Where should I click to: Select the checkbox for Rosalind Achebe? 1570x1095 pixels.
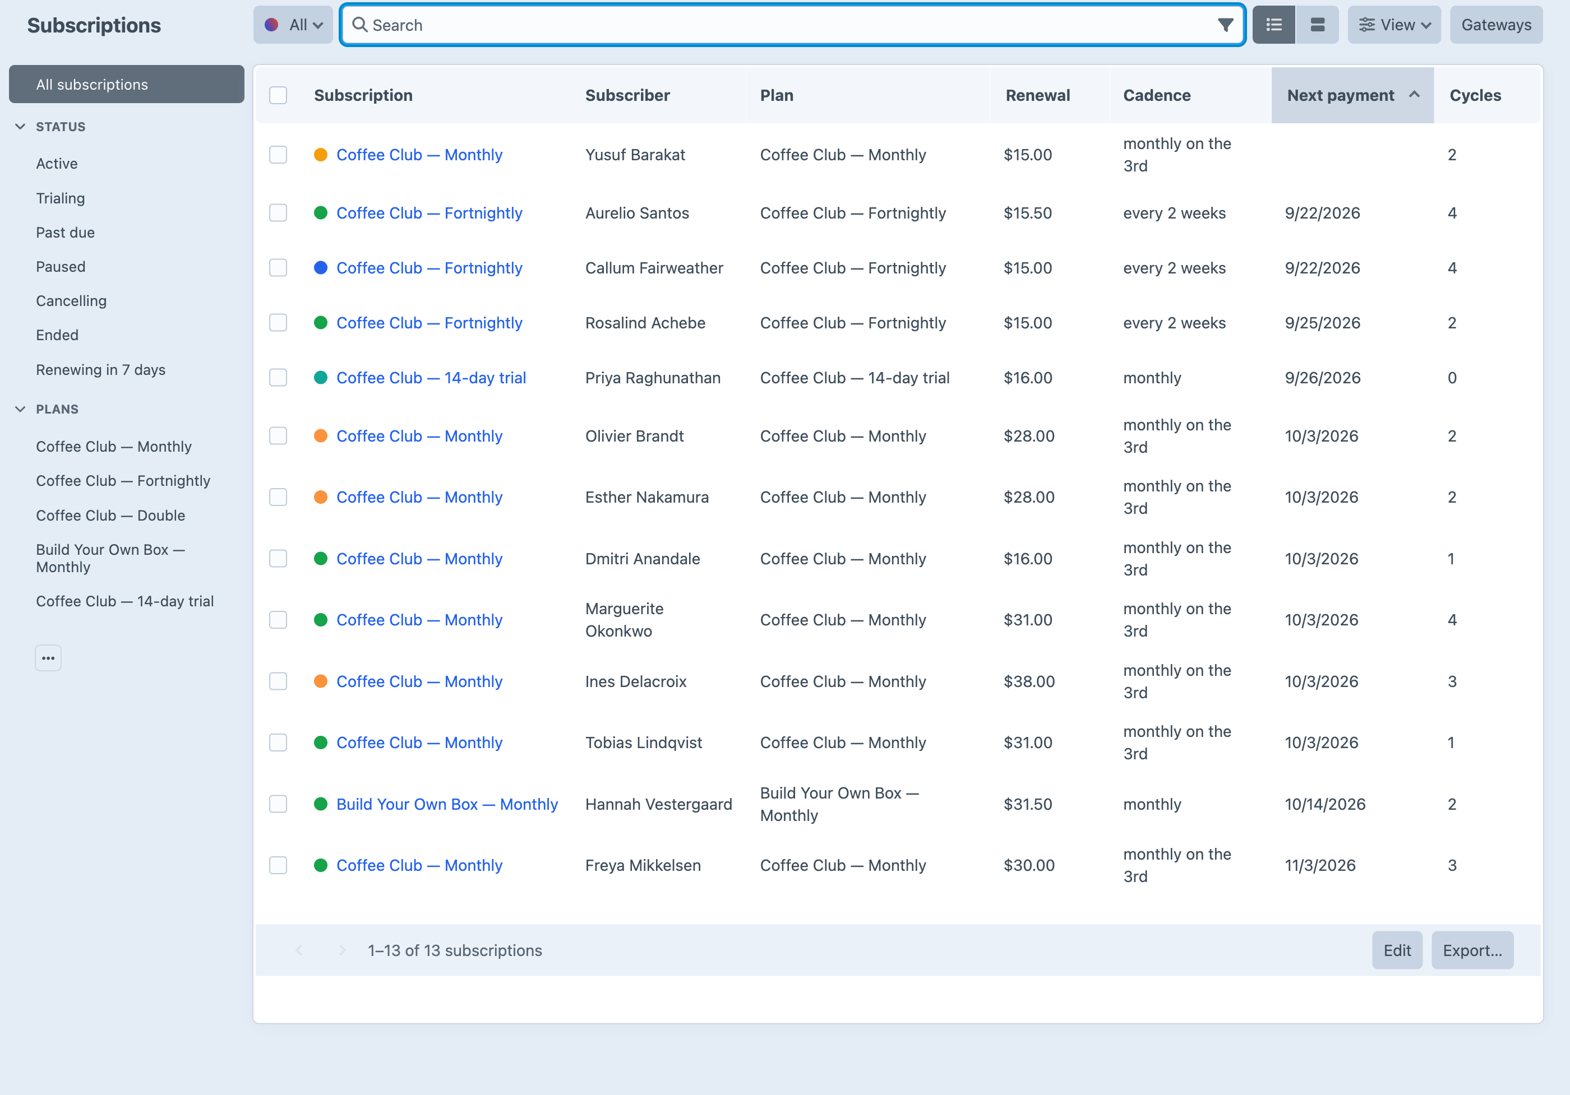click(278, 323)
